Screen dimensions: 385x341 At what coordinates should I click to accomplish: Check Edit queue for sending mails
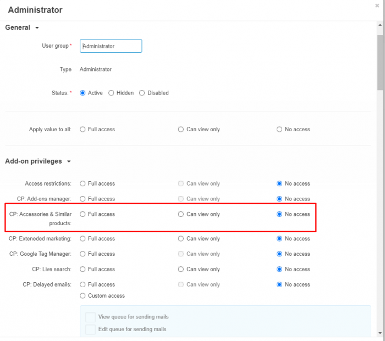(90, 329)
